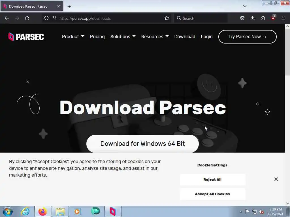
Task: Open Windows Explorer folder taskbar icon
Action: click(x=60, y=211)
